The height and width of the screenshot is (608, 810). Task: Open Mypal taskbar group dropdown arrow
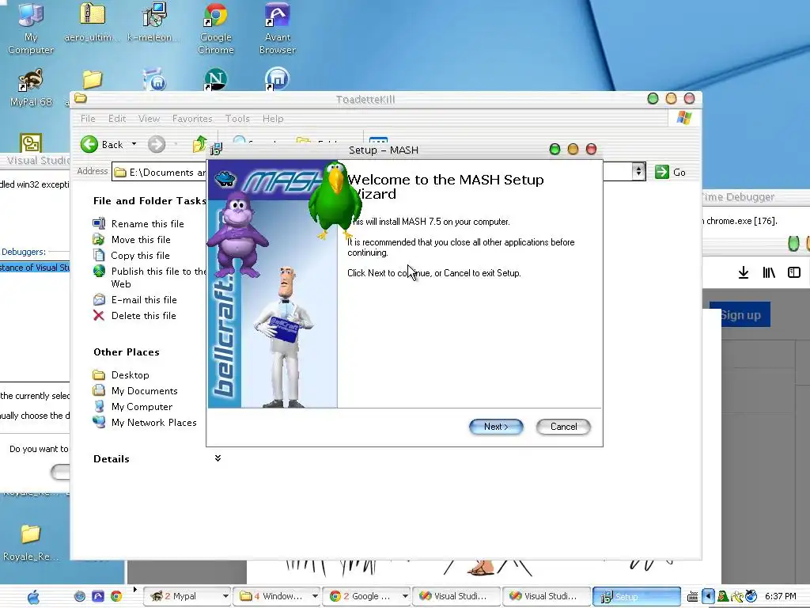225,596
